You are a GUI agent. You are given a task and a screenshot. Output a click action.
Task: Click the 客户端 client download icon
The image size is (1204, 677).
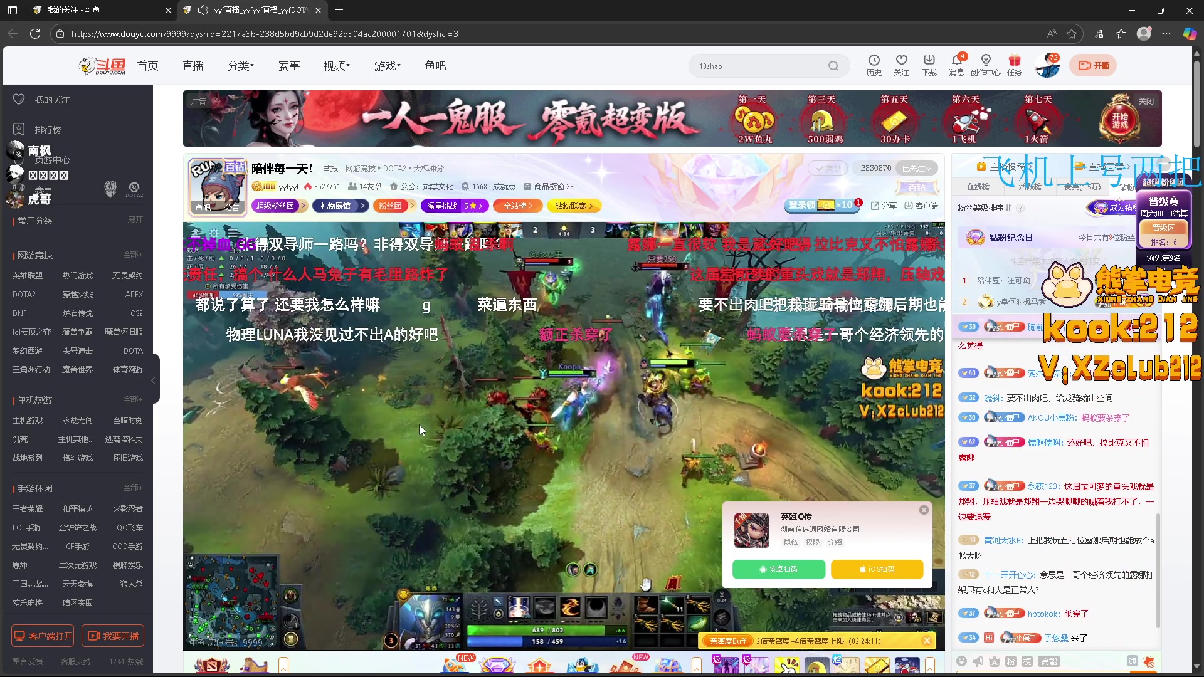point(921,206)
